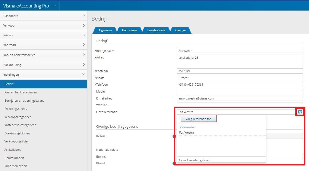Image resolution: width=309 pixels, height=171 pixels.
Task: Open the Visma eAccounting Pro app switcher dropdown
Action: coord(54,6)
